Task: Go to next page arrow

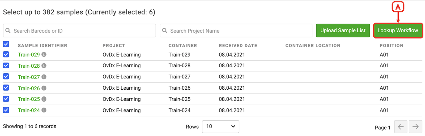Action: coord(415,127)
